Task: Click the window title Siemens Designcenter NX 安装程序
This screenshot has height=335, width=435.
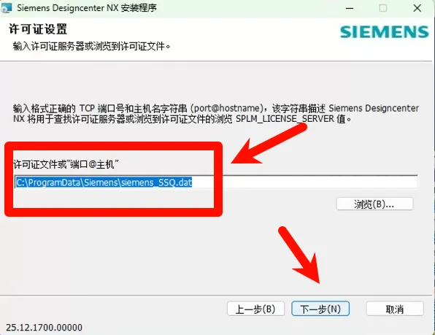Action: (x=87, y=8)
